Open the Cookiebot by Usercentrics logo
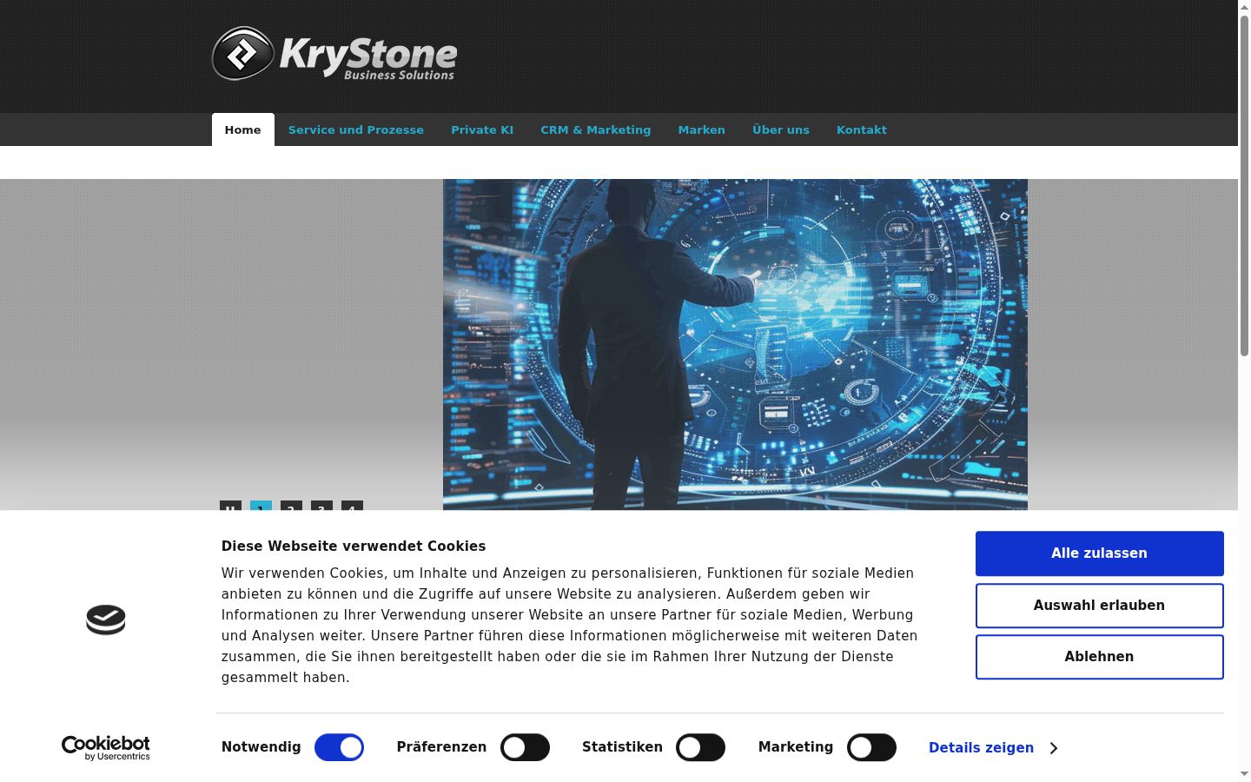The width and height of the screenshot is (1251, 782). [106, 748]
